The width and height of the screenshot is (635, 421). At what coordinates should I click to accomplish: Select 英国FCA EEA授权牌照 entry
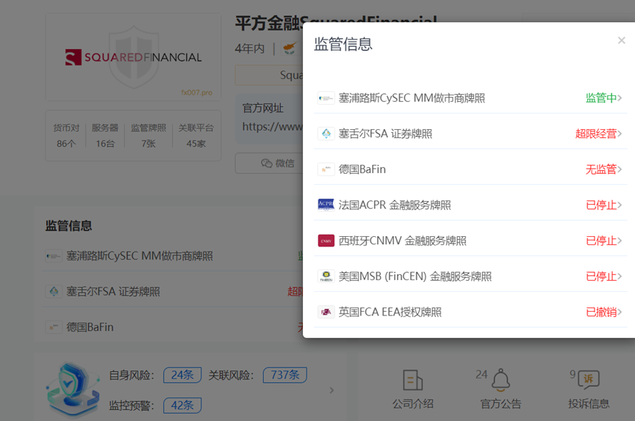pos(470,312)
